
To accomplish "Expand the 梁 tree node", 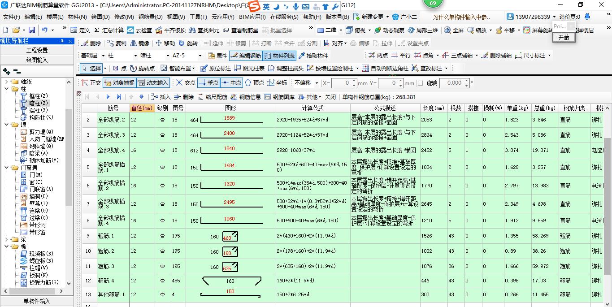I will pyautogui.click(x=7, y=239).
